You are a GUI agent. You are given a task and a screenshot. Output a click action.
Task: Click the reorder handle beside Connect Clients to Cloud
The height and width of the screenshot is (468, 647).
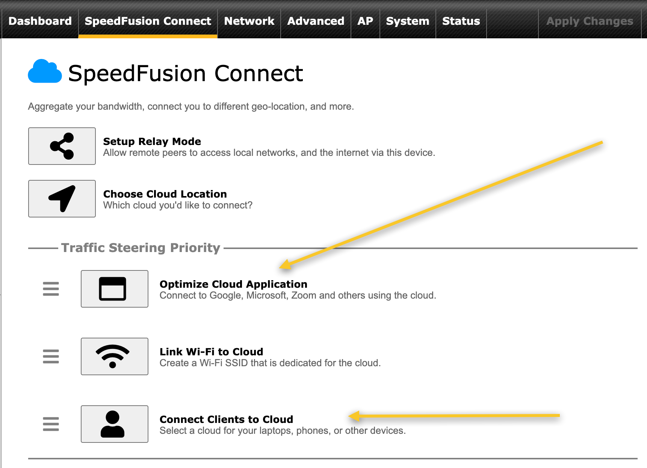tap(51, 424)
